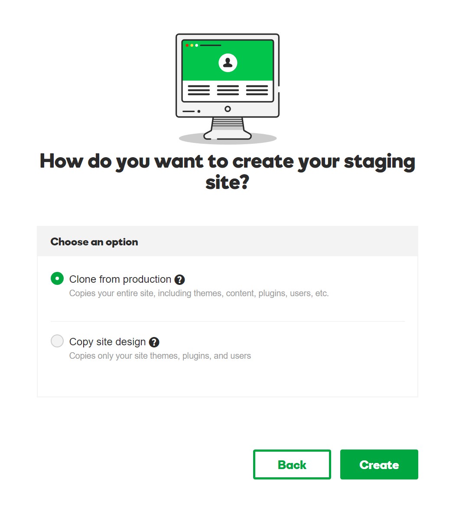
Task: Select the Copy site design radio button
Action: [x=57, y=341]
